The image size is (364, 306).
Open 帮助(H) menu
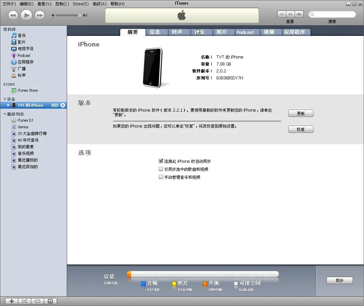(x=117, y=4)
